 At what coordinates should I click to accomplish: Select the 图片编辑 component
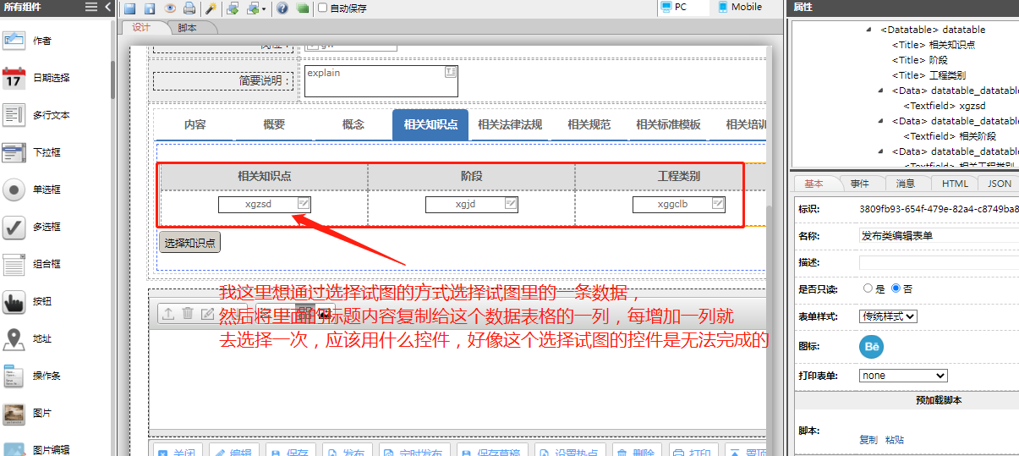[37, 449]
